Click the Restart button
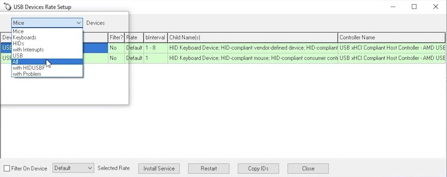 [x=209, y=169]
